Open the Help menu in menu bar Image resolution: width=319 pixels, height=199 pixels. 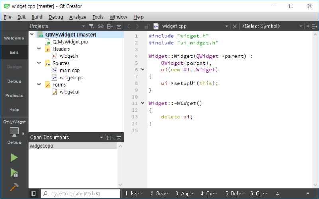138,17
